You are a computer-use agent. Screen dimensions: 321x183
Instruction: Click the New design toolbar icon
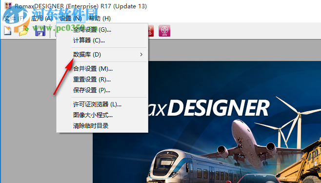(8, 31)
